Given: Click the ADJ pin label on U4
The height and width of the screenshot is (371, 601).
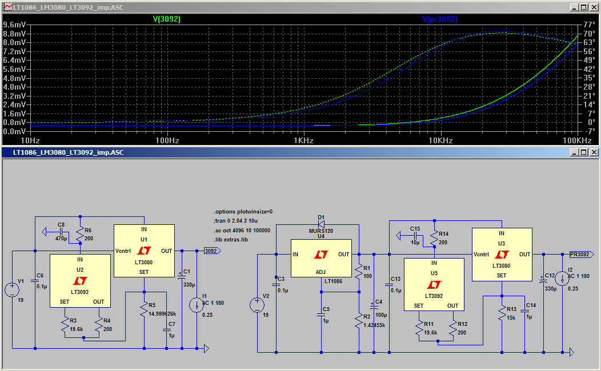Looking at the screenshot, I should [321, 272].
